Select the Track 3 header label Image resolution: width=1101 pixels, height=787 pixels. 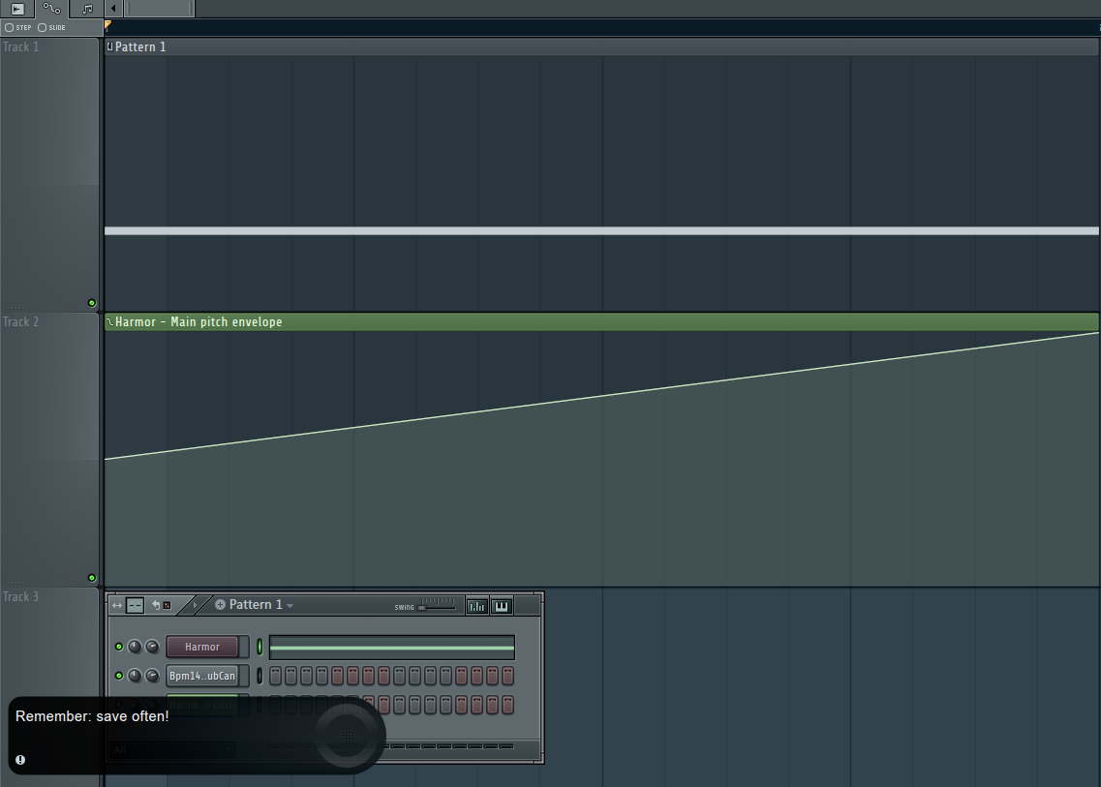[x=21, y=596]
